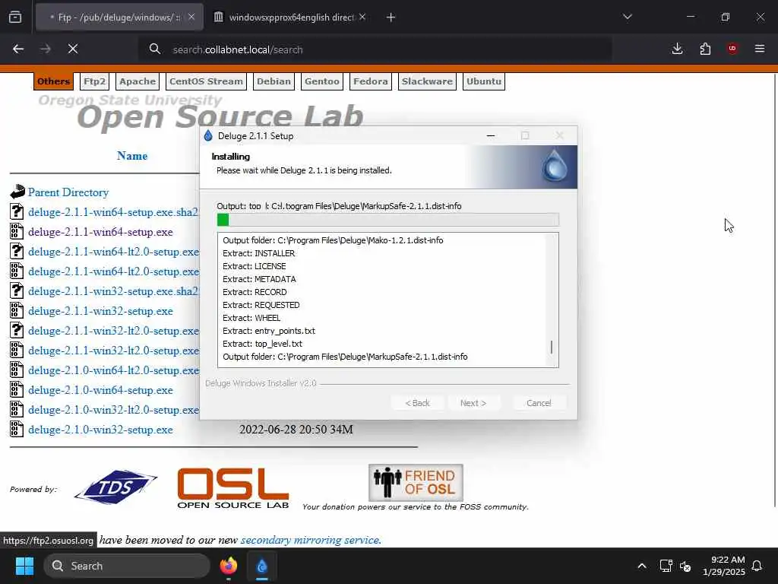Viewport: 778px width, 584px height.
Task: Click the Back button in Deluge Setup
Action: pyautogui.click(x=418, y=403)
